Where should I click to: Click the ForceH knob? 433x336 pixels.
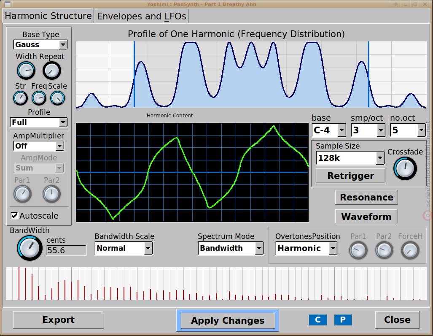[x=410, y=251]
